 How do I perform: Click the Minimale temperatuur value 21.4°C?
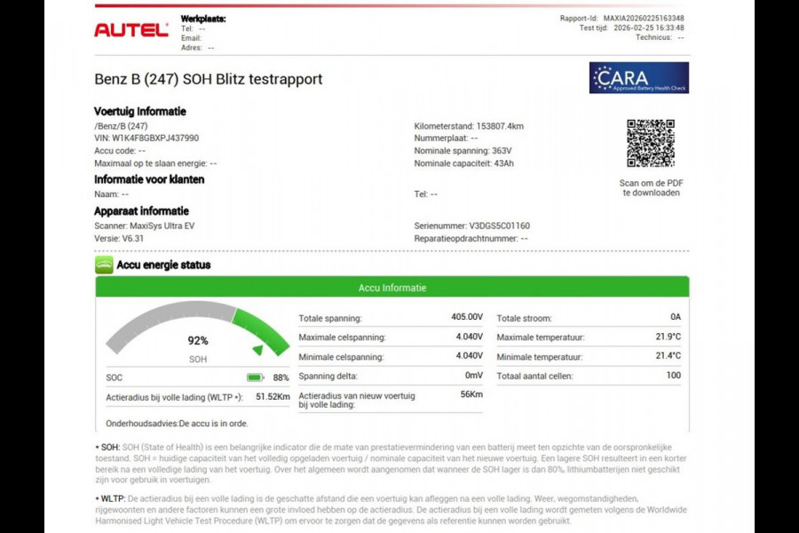(668, 355)
